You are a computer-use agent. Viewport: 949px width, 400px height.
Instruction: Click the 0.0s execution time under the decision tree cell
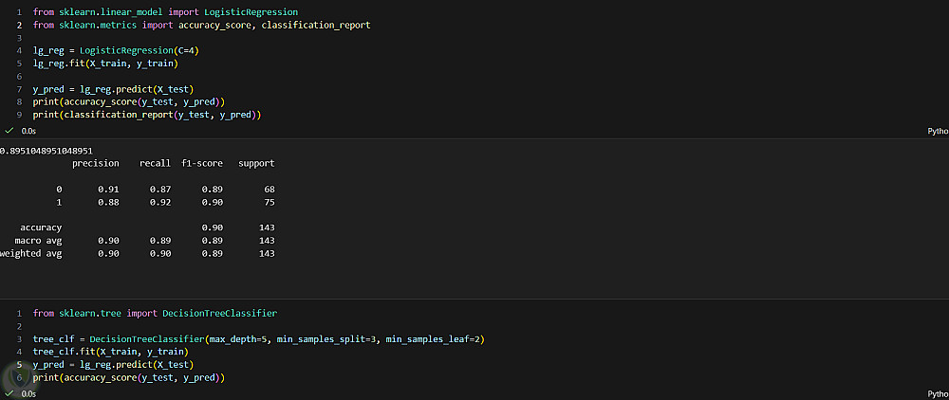(x=28, y=393)
